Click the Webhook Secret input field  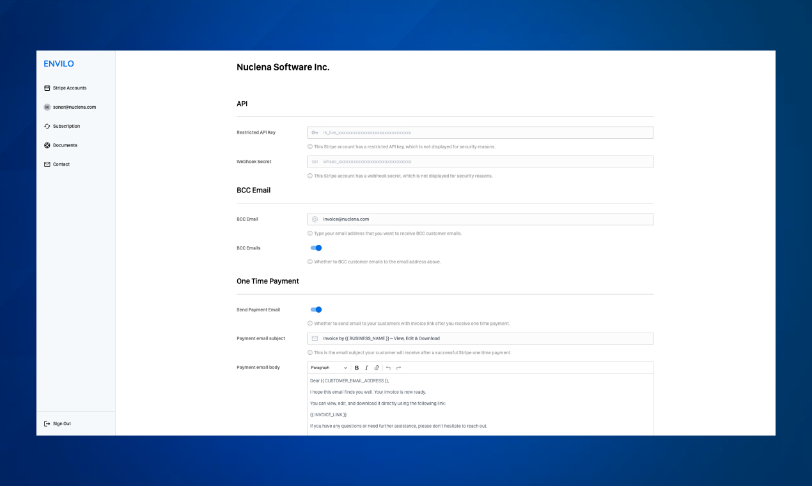[480, 162]
